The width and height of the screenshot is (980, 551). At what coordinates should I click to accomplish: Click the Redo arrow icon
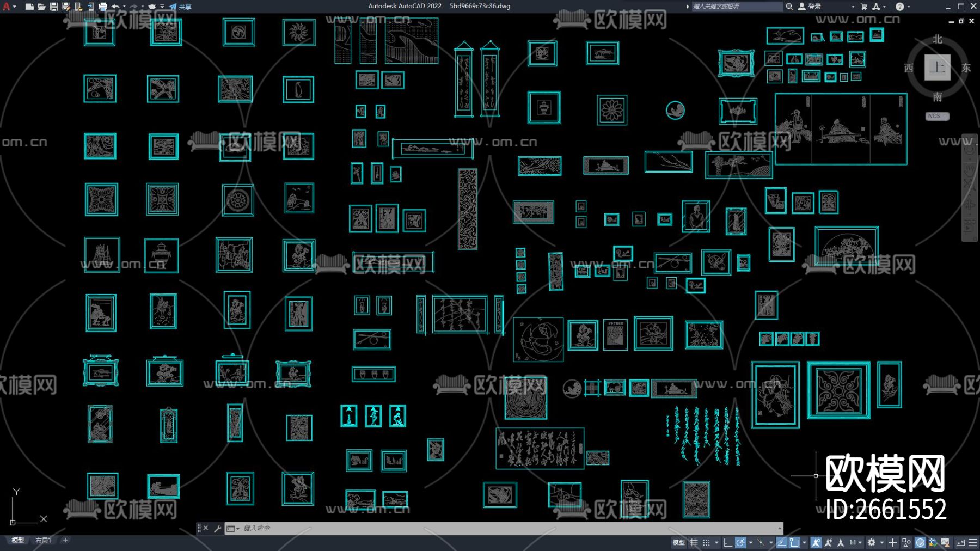pyautogui.click(x=134, y=7)
